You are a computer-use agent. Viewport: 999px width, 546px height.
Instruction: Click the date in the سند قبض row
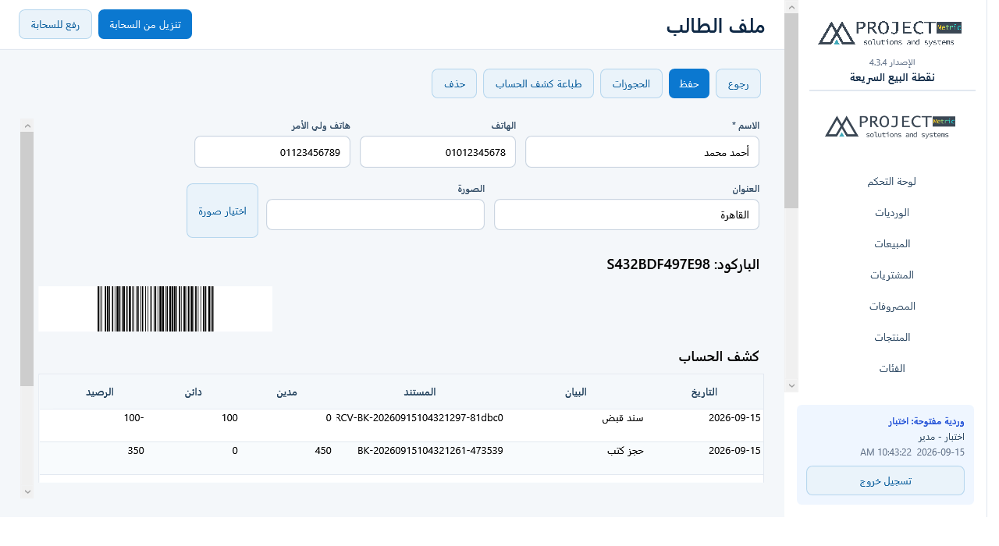[734, 418]
